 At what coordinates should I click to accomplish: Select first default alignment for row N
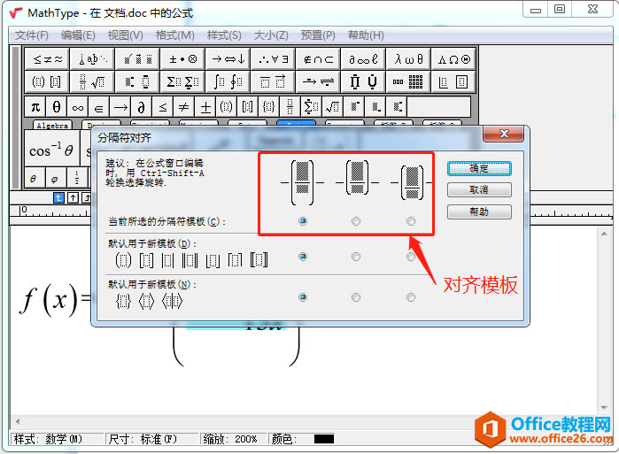(303, 297)
